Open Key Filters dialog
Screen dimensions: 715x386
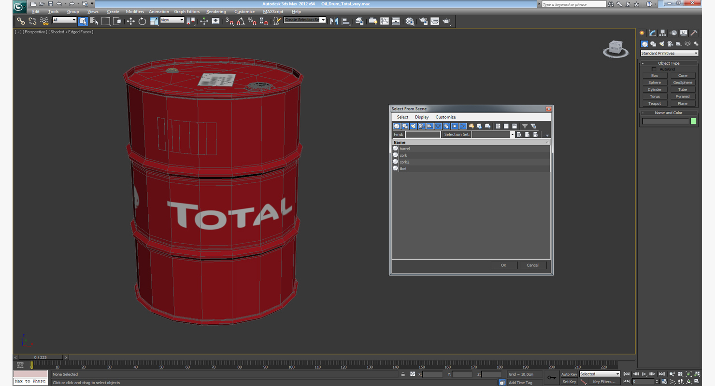click(x=604, y=382)
